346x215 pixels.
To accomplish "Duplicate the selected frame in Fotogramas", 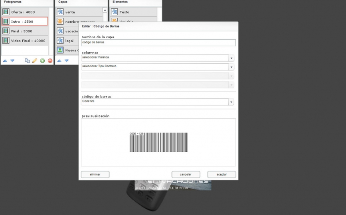I will pos(27,61).
